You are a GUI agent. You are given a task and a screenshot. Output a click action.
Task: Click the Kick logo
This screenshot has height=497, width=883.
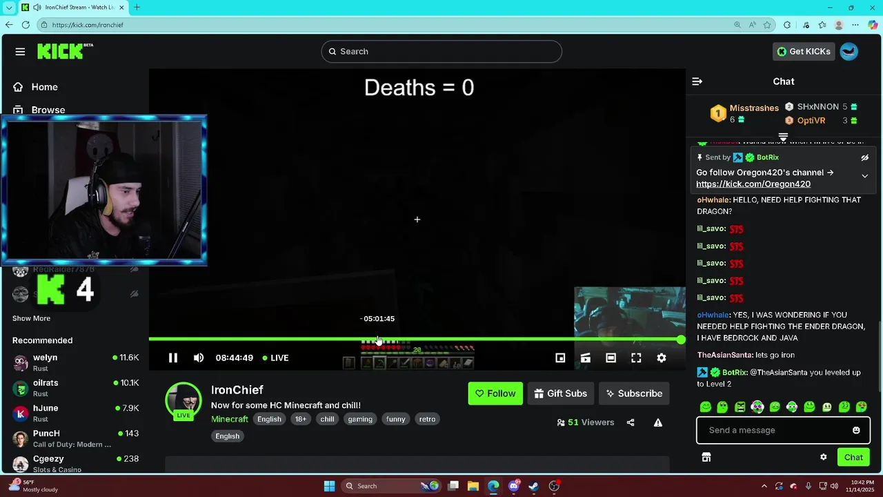(x=65, y=51)
